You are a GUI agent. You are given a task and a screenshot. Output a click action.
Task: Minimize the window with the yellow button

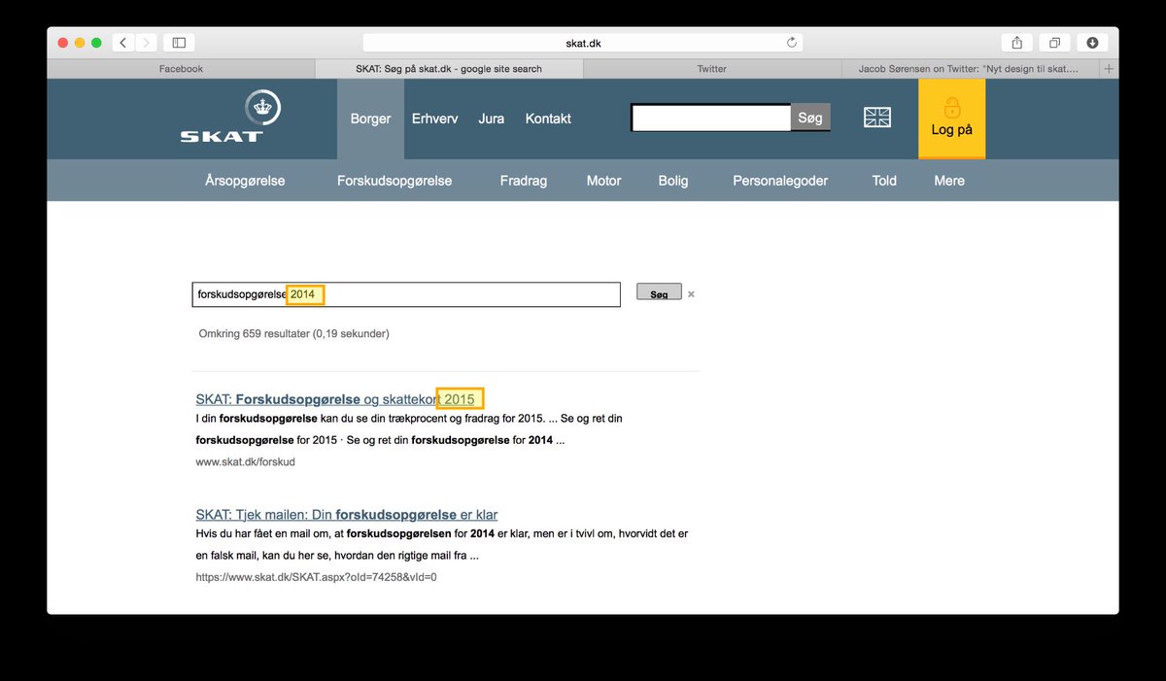coord(80,43)
